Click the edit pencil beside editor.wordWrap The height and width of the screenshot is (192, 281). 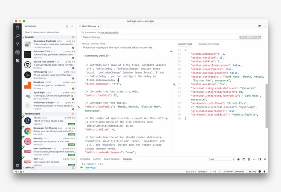point(174,84)
